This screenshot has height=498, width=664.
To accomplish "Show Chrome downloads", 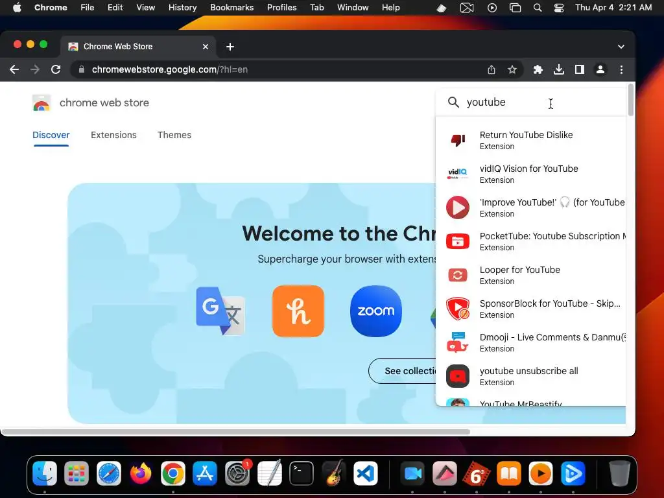I will tap(559, 69).
